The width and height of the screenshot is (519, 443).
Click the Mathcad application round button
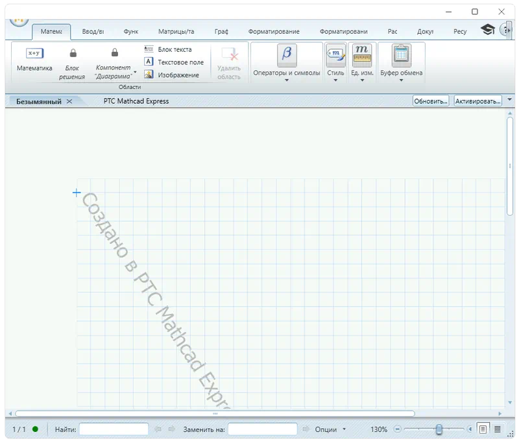pos(19,22)
